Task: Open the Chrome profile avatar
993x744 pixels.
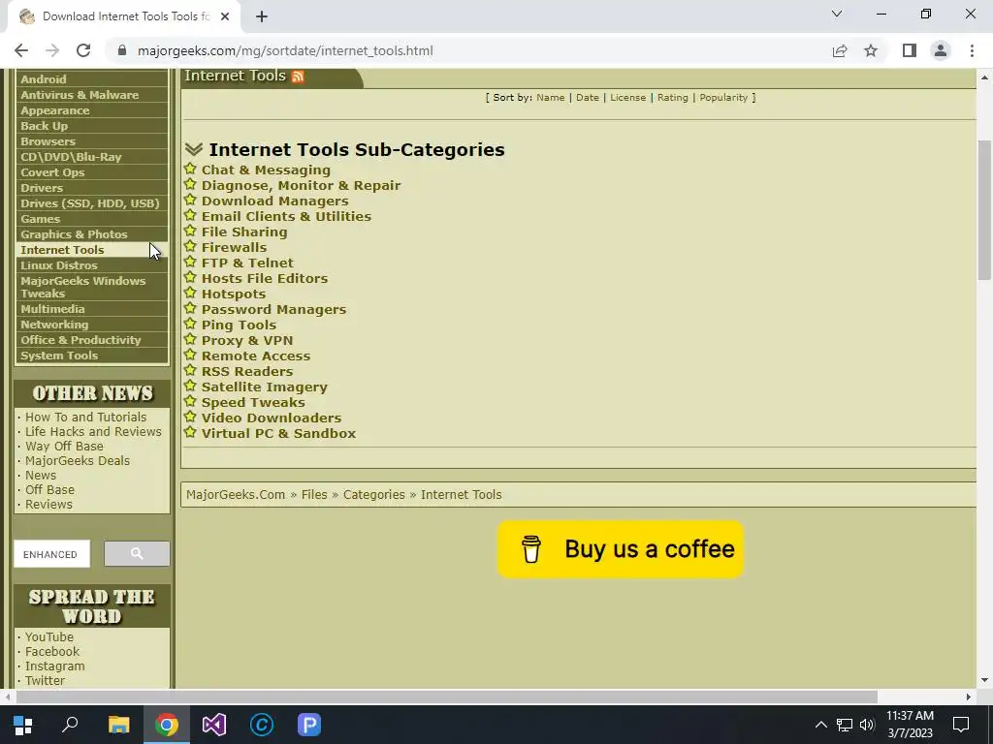Action: [x=941, y=50]
